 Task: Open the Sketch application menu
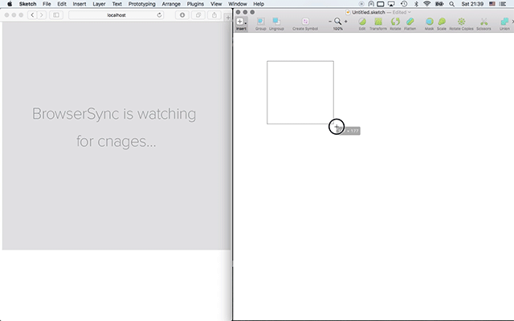tap(27, 4)
